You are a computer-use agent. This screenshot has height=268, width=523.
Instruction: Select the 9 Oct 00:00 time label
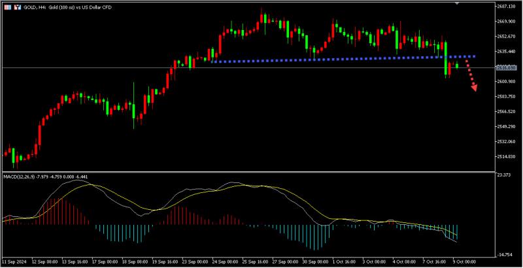[464, 261]
